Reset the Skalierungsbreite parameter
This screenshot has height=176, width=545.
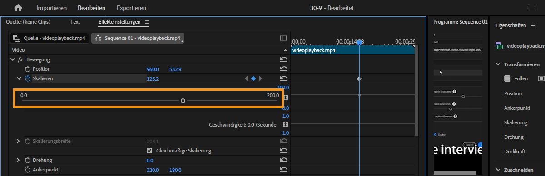click(x=284, y=141)
